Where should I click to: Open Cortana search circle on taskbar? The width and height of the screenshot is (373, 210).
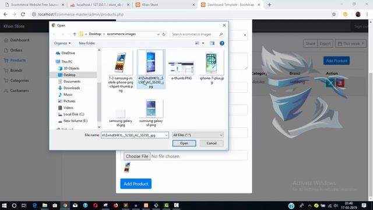[x=14, y=205]
